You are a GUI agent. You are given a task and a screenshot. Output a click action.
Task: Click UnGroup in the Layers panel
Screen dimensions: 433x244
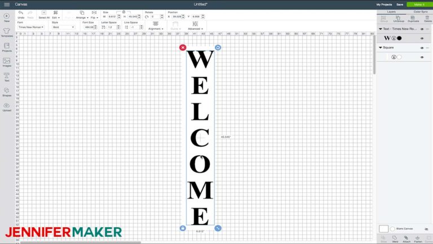(x=399, y=19)
